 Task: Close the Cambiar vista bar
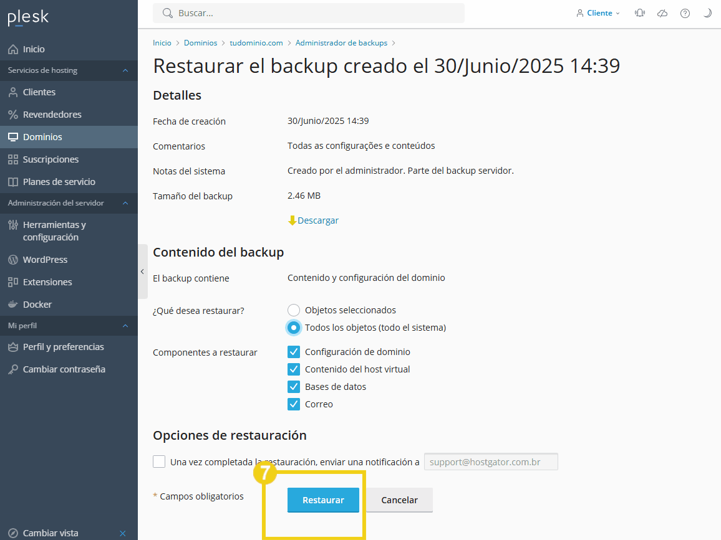pos(123,533)
